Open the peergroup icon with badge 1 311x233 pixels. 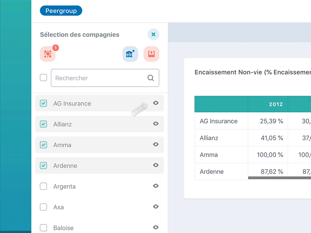pos(48,54)
